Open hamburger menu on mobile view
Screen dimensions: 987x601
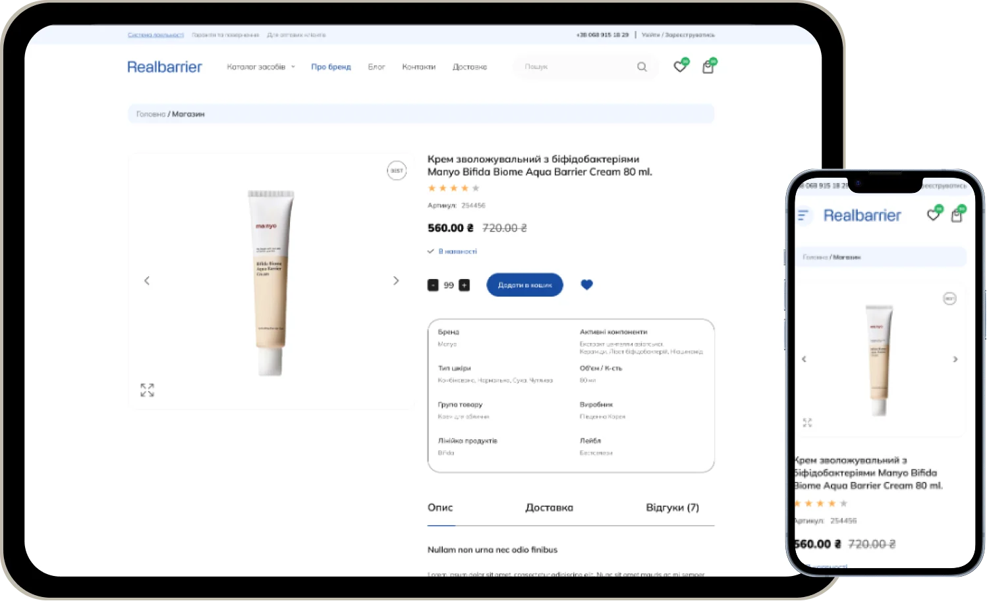[803, 215]
